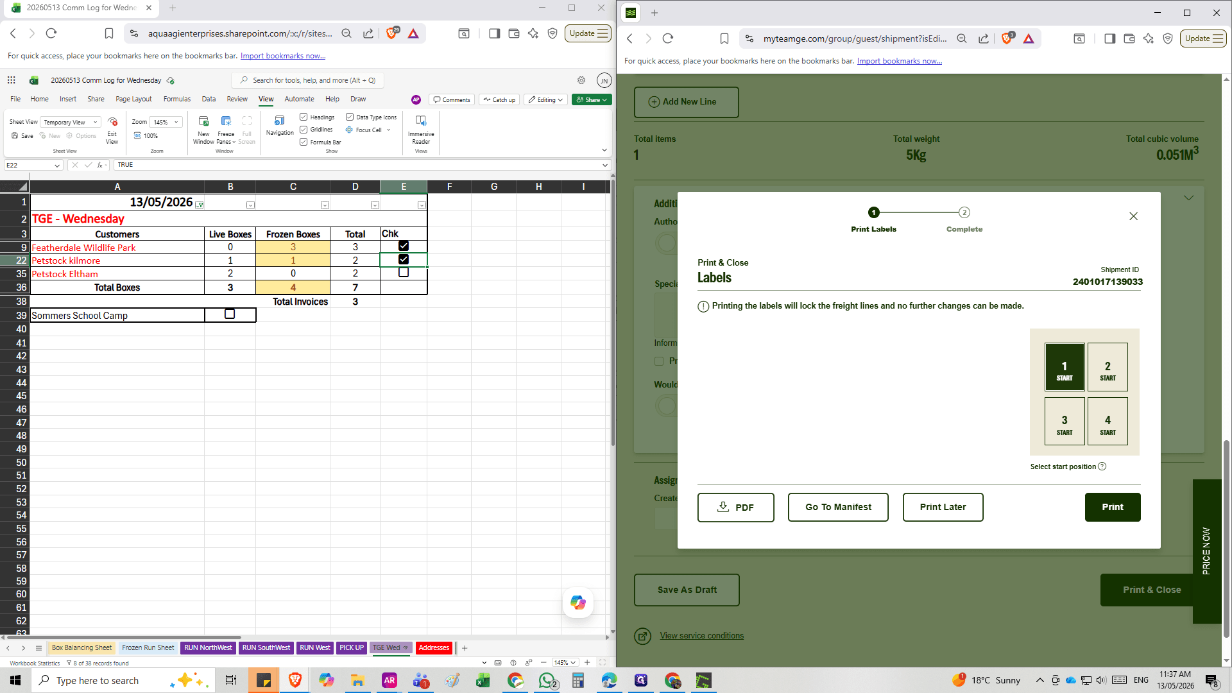Open the Immersive Reader view
The width and height of the screenshot is (1232, 693).
(421, 130)
